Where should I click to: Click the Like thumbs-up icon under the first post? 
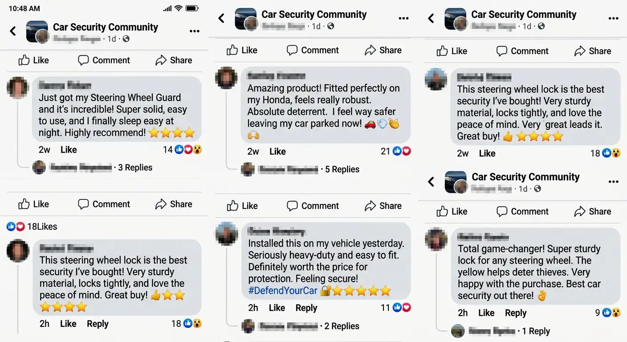coord(24,60)
